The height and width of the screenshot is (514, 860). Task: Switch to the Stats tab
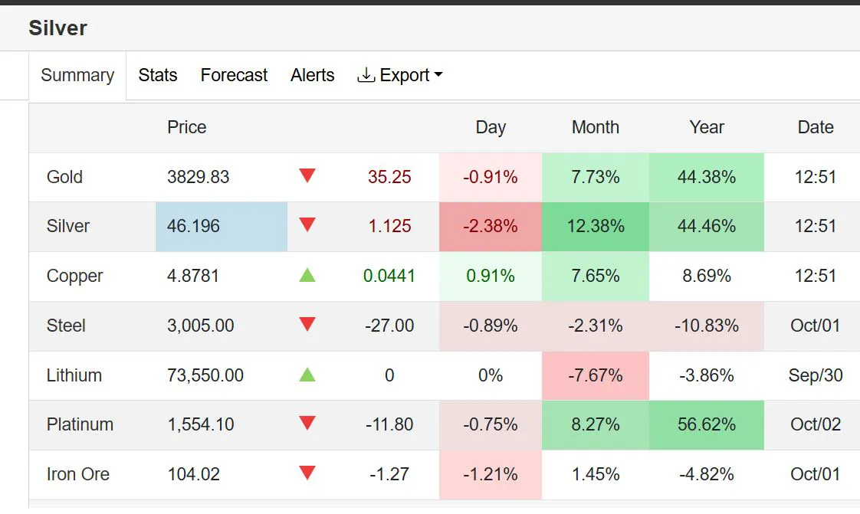(157, 75)
